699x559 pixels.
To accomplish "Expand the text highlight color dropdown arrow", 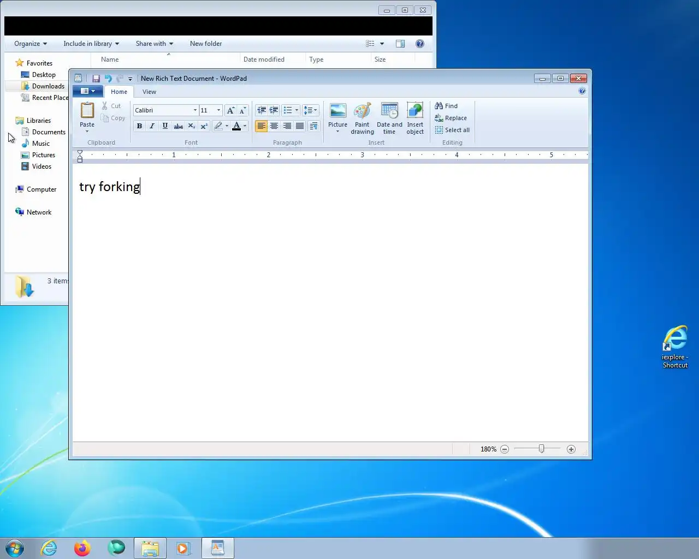I will point(227,126).
